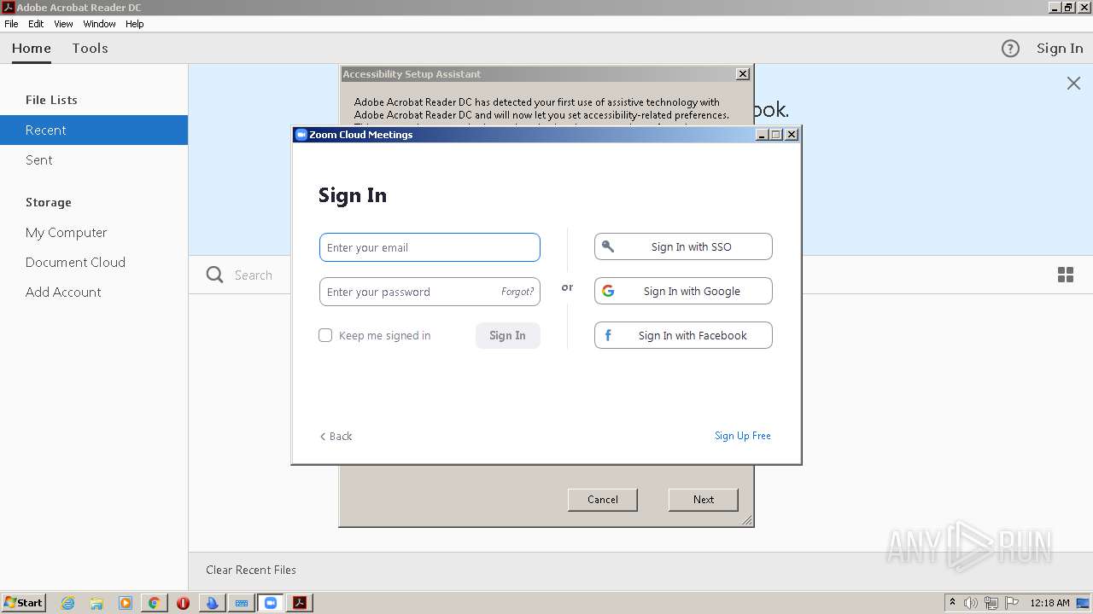Open Google Chrome from the taskbar

pyautogui.click(x=154, y=603)
